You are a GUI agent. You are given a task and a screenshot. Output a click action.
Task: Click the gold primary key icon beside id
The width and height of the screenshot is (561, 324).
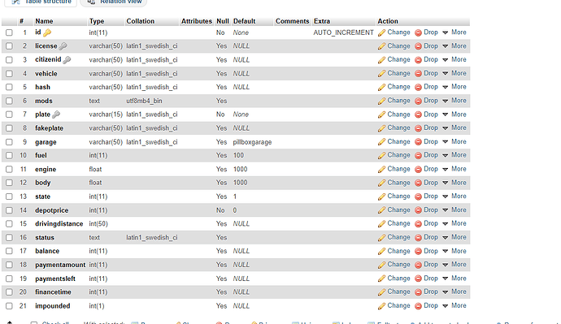click(x=47, y=32)
